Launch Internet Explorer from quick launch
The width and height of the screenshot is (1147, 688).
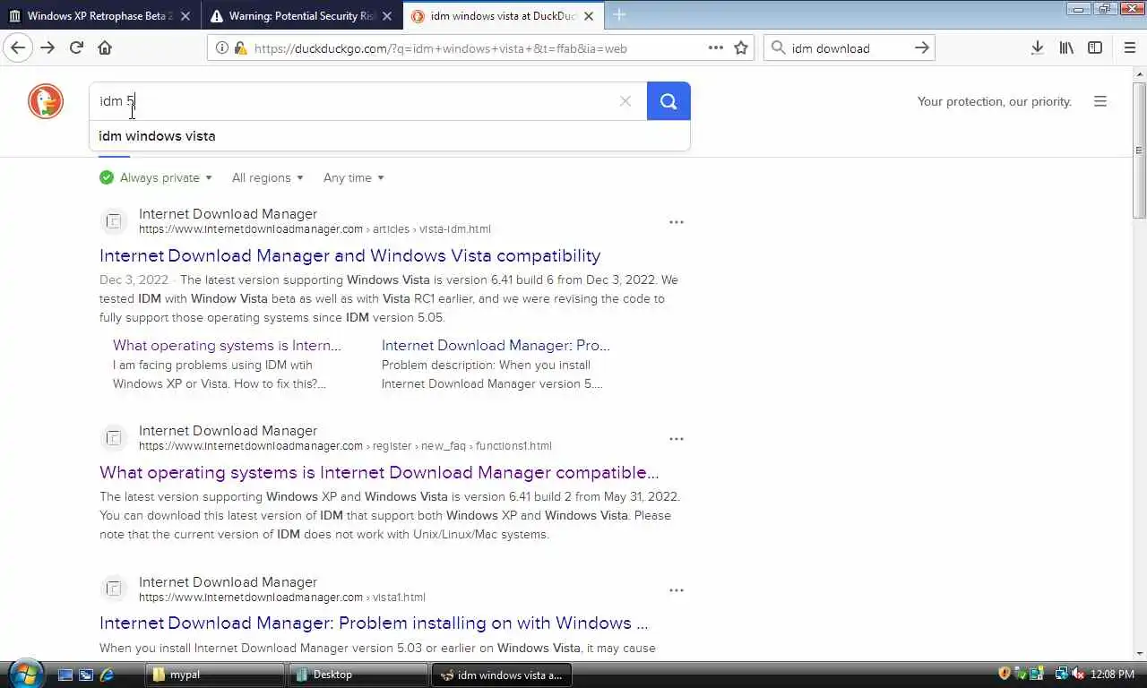107,675
